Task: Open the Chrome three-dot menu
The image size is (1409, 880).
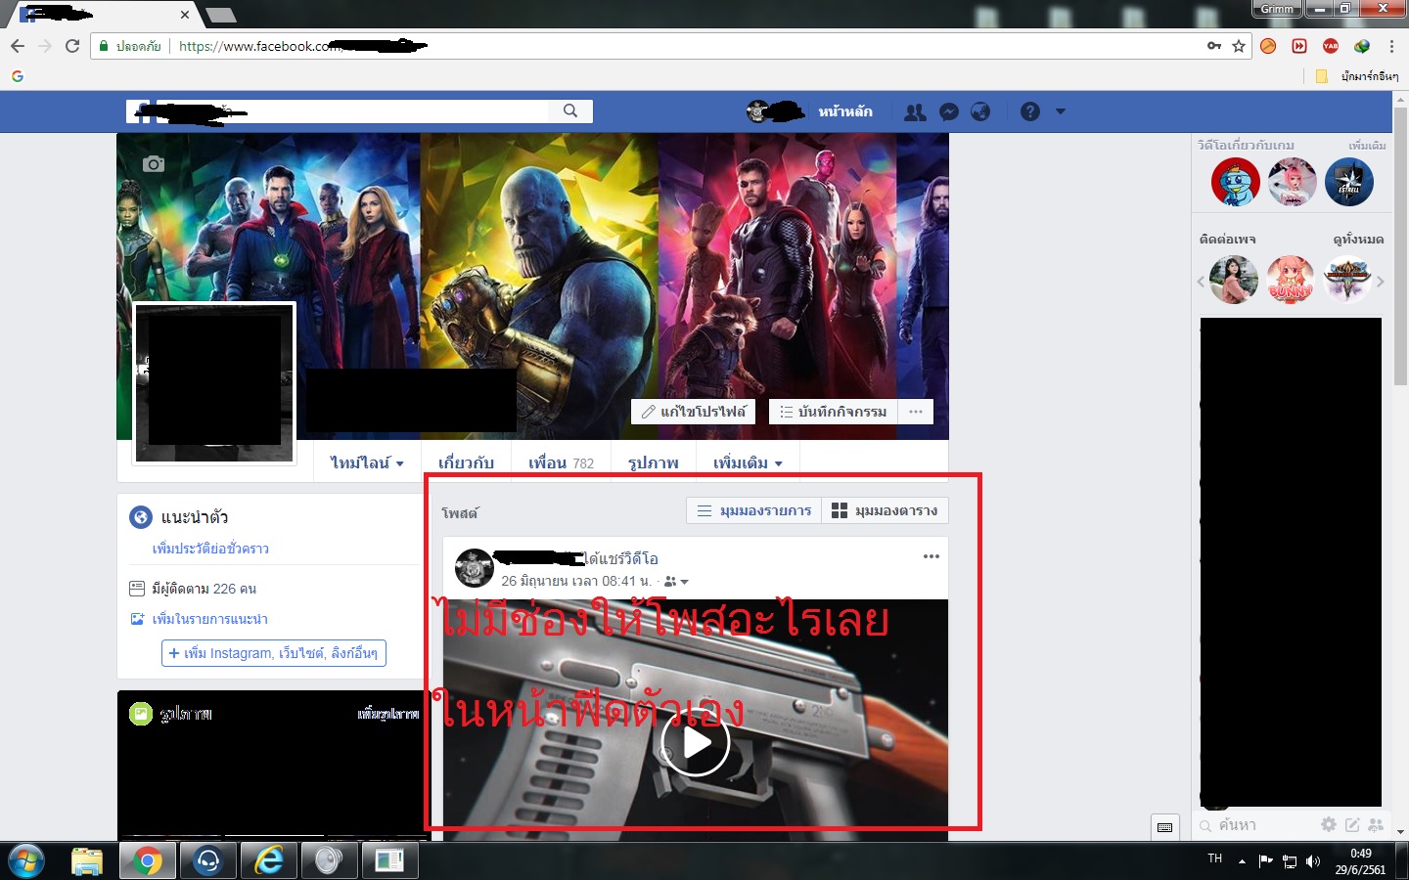Action: (1391, 46)
